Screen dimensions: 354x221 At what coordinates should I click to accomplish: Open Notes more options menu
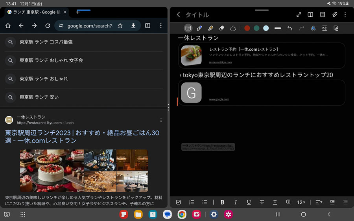point(345,15)
